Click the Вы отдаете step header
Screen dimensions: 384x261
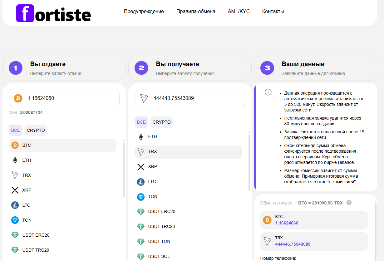64,68
